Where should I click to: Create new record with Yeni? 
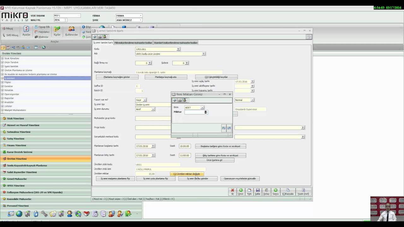[249, 192]
